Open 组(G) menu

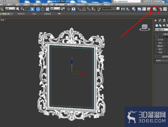(18, 5)
